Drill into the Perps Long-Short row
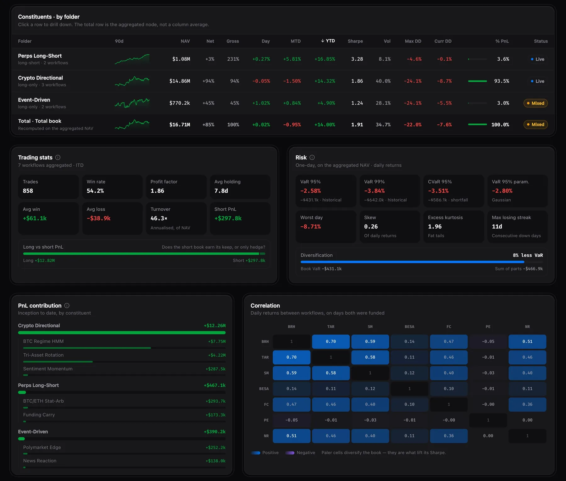 [x=283, y=59]
